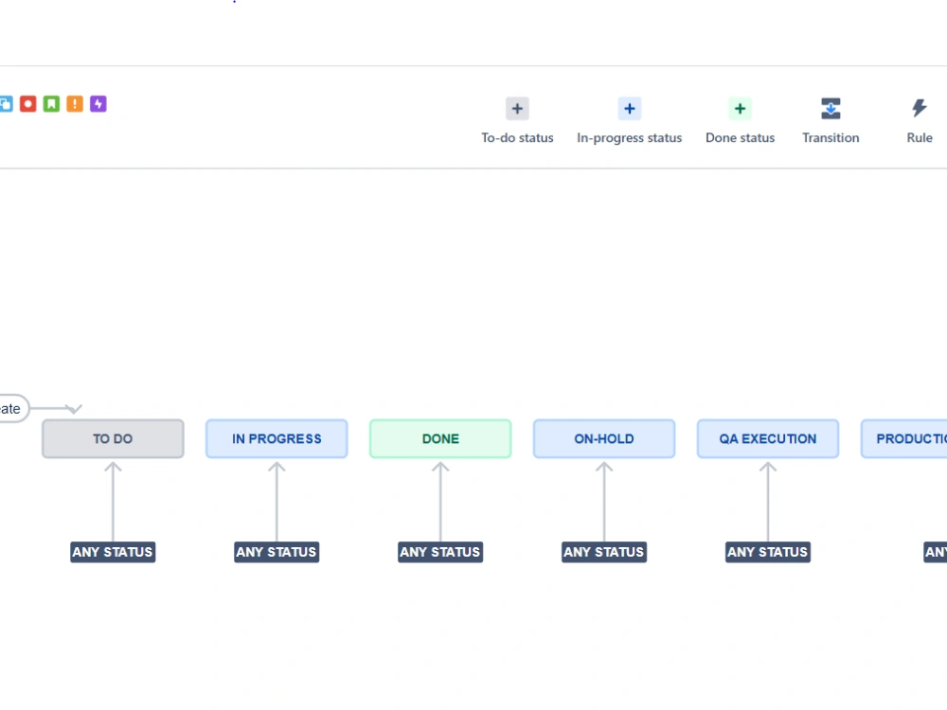
Task: Click the ANY STATUS transition leading to DONE
Action: click(x=440, y=552)
